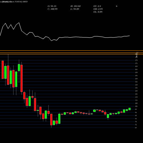
Task: Click the 144 price axis label
Action: click(x=136, y=82)
